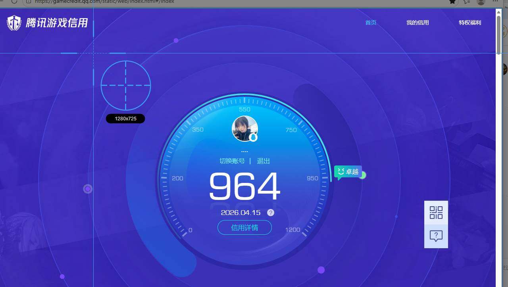The height and width of the screenshot is (287, 508).
Task: Click the browser favorites star icon
Action: 452,2
